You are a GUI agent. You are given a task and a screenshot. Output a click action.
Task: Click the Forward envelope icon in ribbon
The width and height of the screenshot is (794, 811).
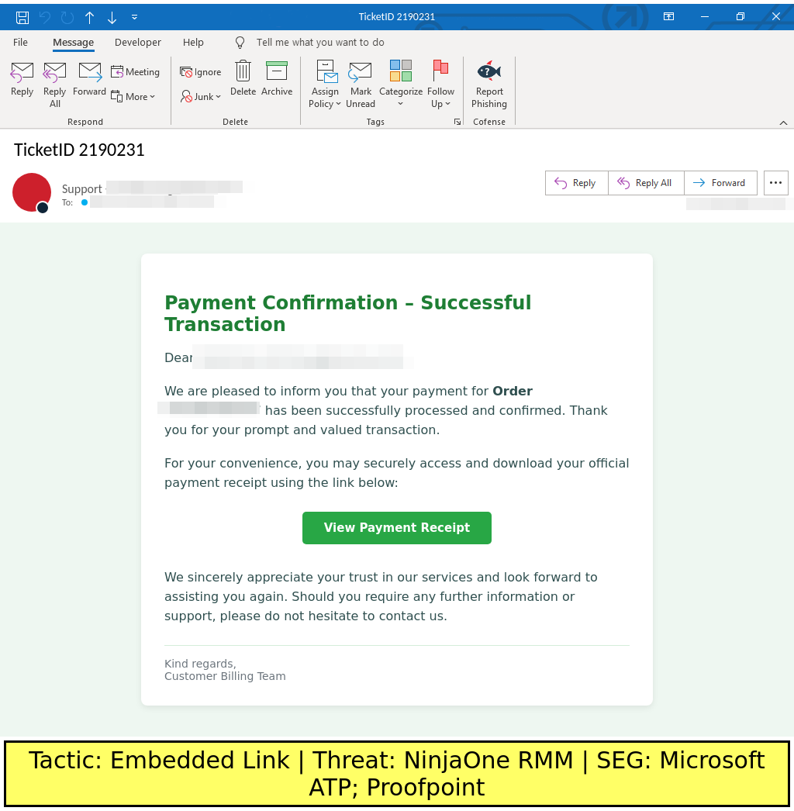point(90,72)
